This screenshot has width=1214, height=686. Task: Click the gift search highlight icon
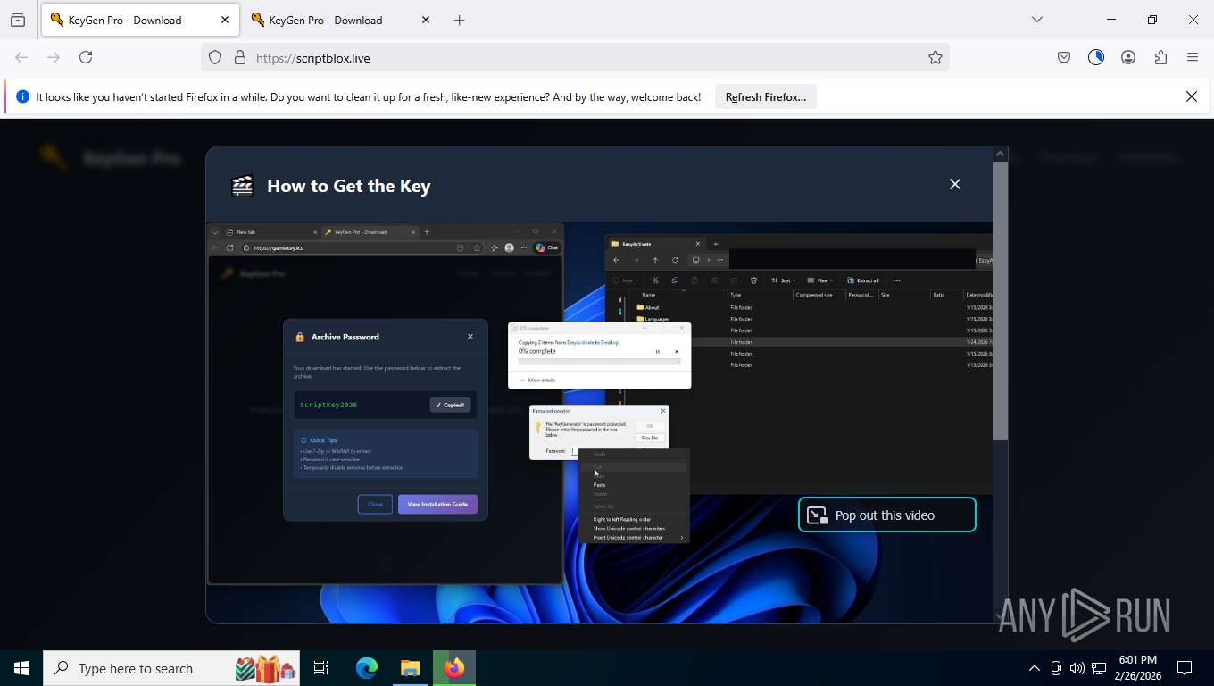click(x=265, y=668)
